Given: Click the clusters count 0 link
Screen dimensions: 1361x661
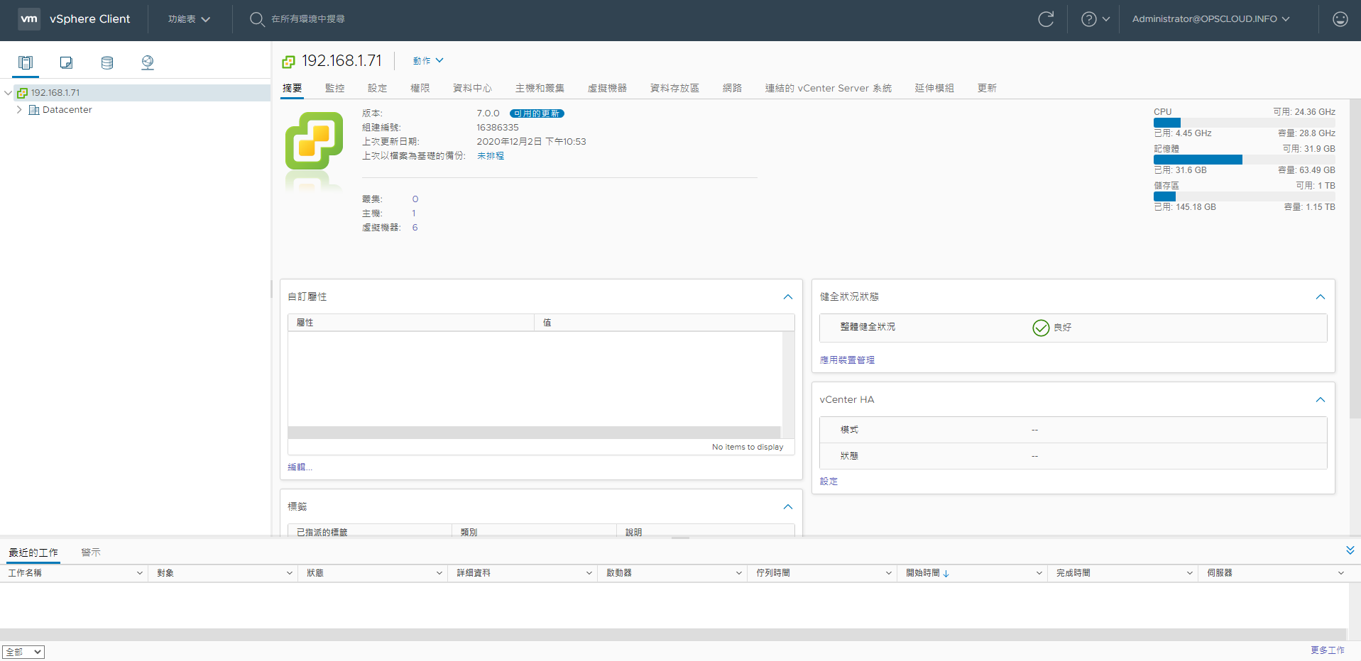Looking at the screenshot, I should coord(415,199).
